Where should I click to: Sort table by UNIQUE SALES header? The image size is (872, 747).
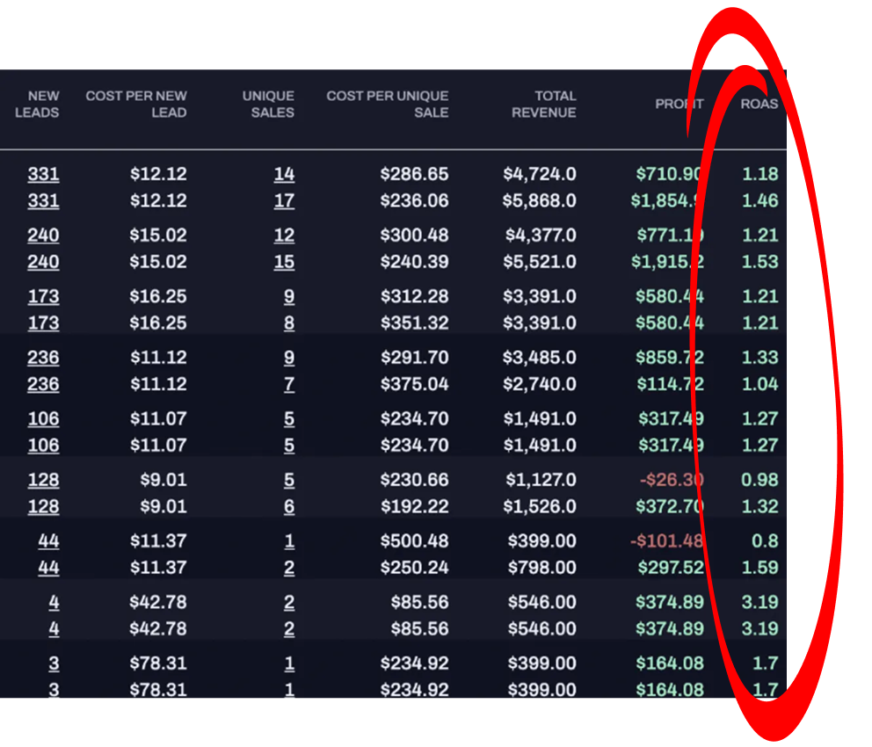(268, 104)
